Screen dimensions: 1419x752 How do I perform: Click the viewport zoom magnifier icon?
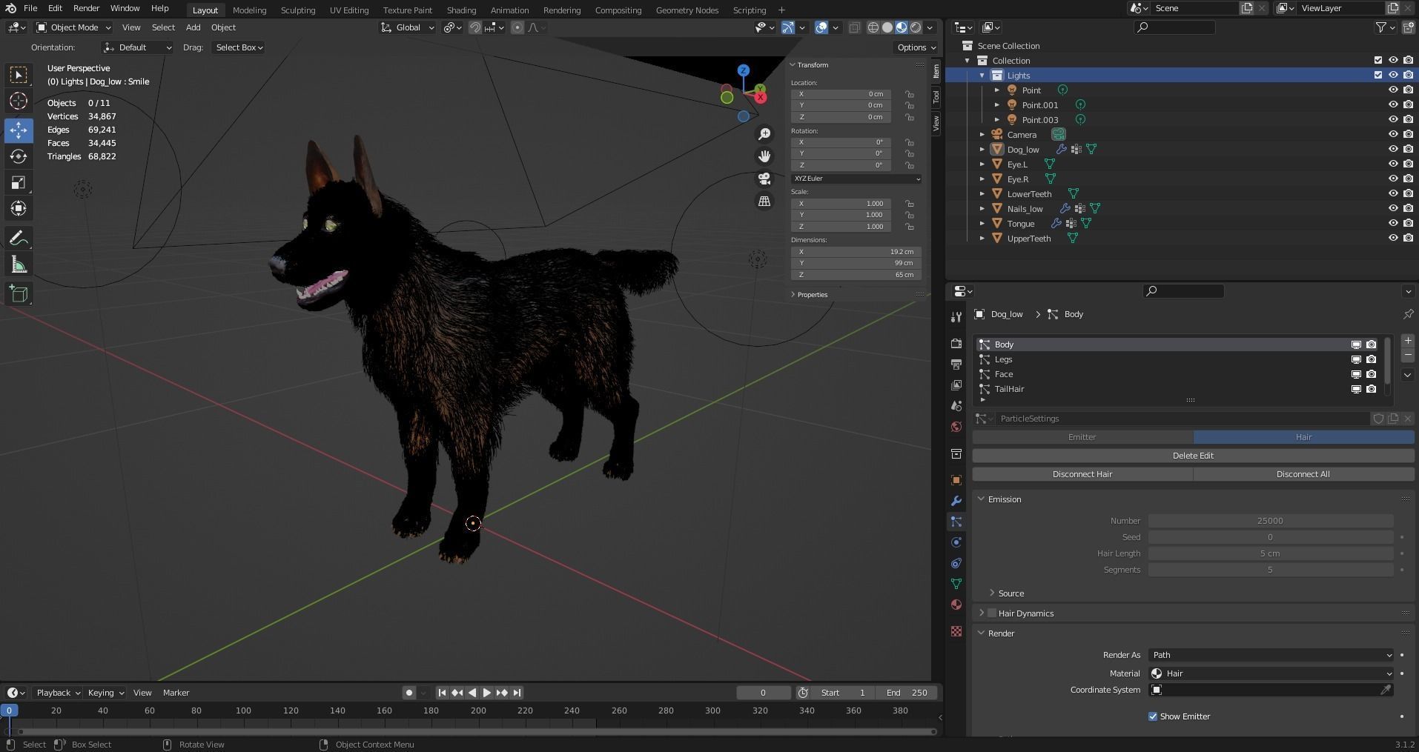point(764,134)
